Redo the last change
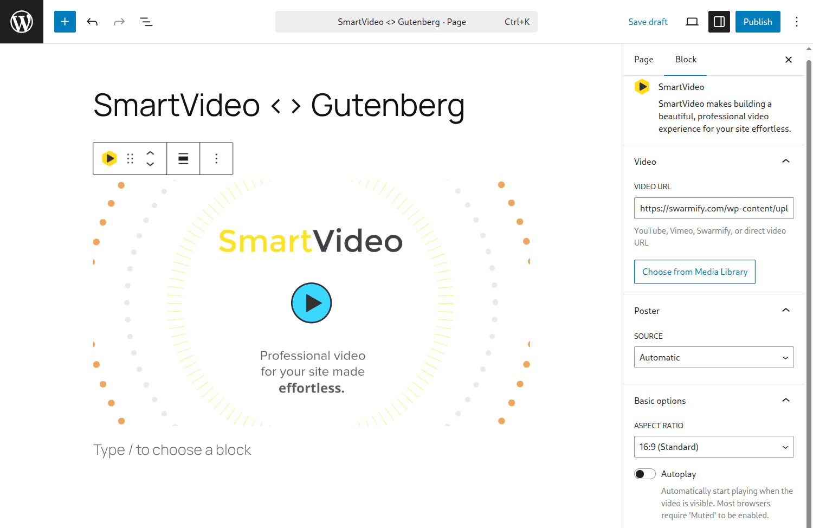Image resolution: width=813 pixels, height=528 pixels. [119, 22]
